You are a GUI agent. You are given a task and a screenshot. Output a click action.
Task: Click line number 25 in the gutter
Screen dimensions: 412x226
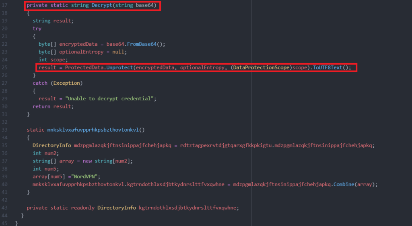tap(4, 67)
